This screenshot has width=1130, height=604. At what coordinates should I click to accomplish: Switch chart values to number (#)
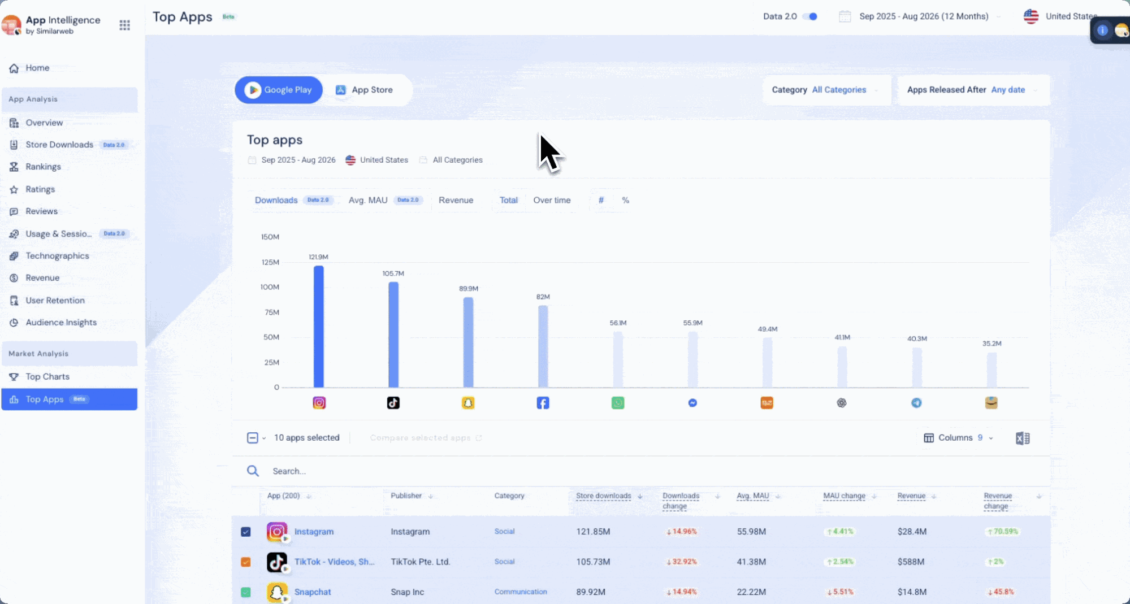pyautogui.click(x=601, y=200)
